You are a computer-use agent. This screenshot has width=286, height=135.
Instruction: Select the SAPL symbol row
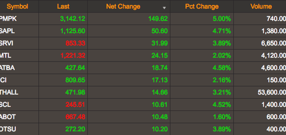point(143,31)
